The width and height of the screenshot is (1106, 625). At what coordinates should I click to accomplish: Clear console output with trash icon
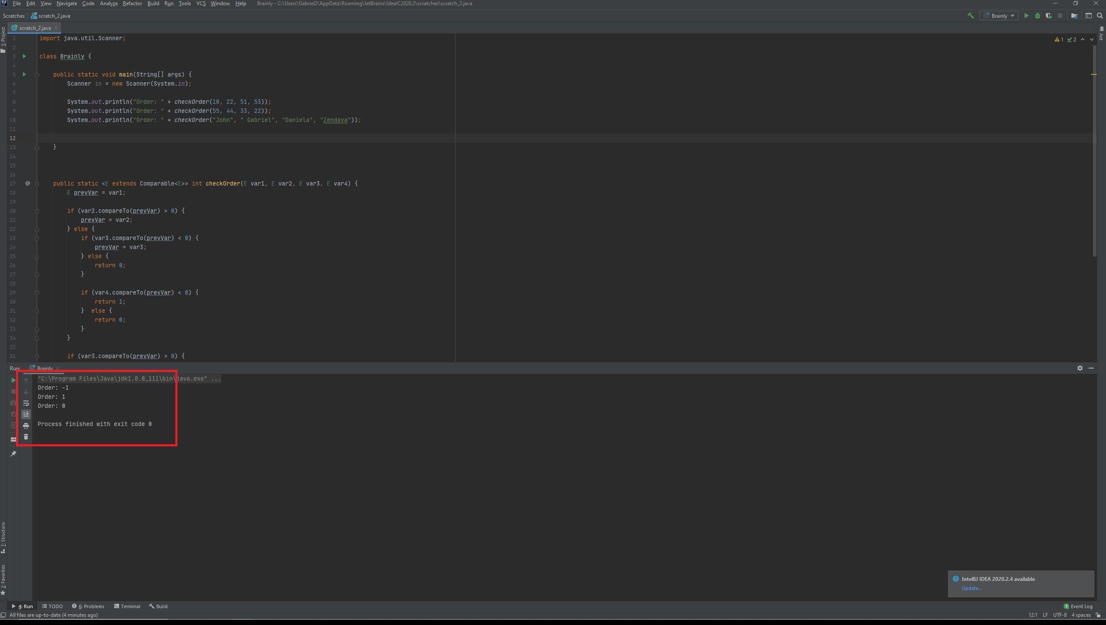tap(26, 437)
